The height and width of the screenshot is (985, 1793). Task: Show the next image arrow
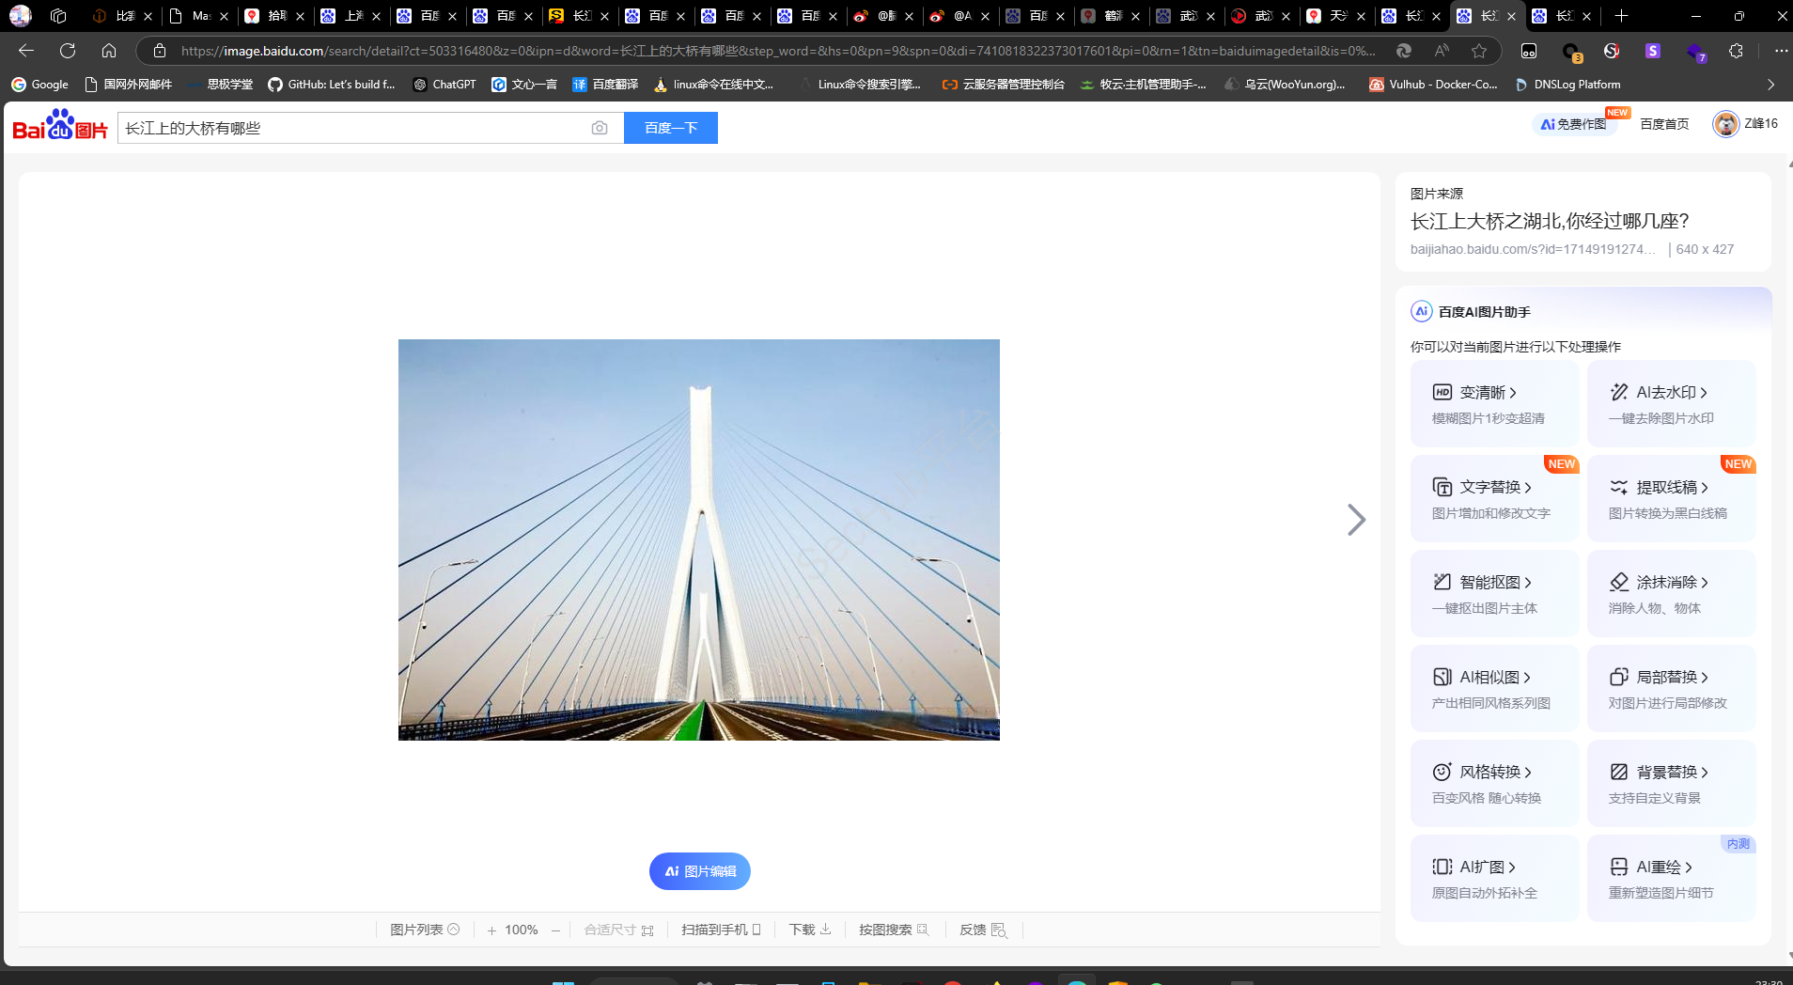(x=1356, y=520)
